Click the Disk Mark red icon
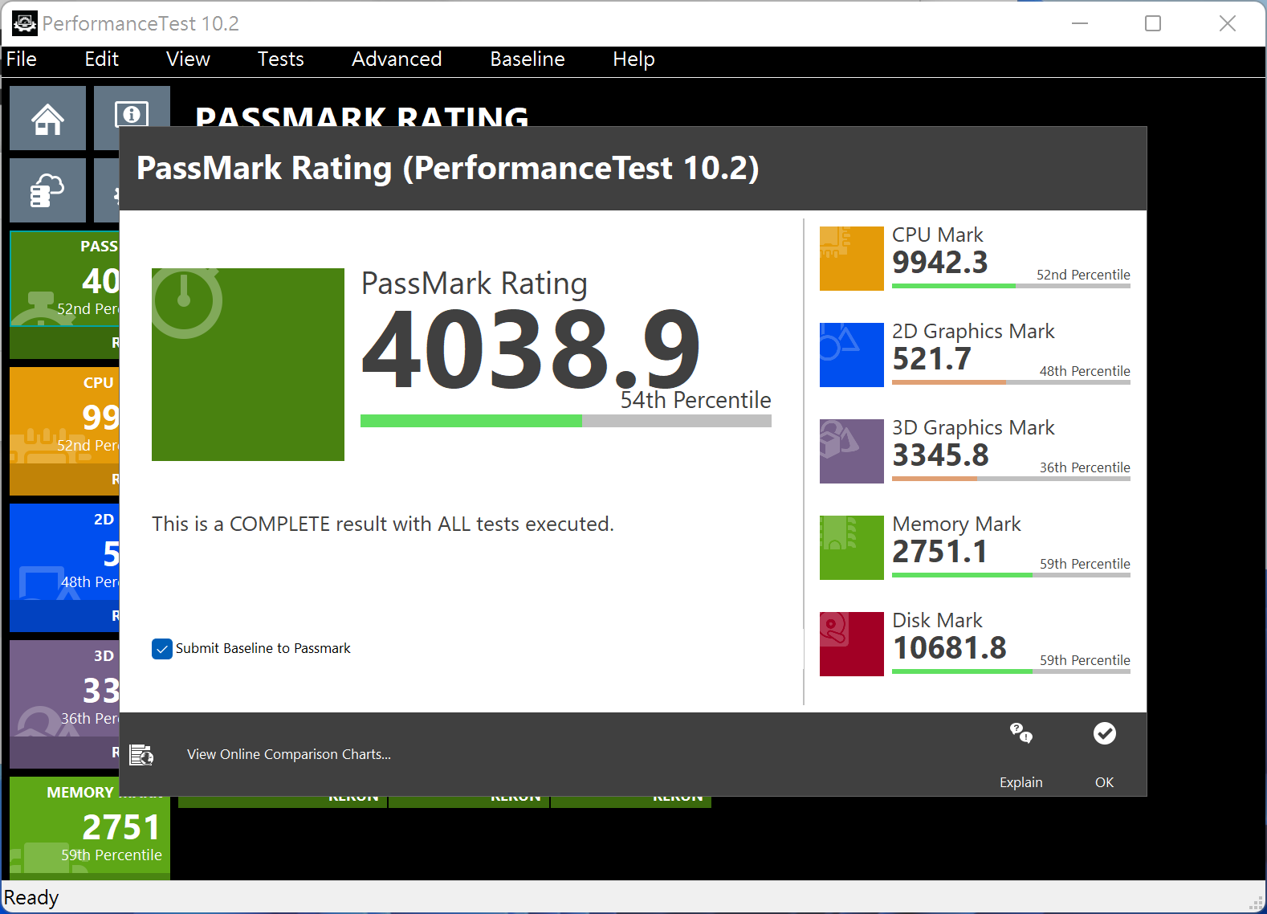This screenshot has width=1267, height=914. pyautogui.click(x=851, y=644)
